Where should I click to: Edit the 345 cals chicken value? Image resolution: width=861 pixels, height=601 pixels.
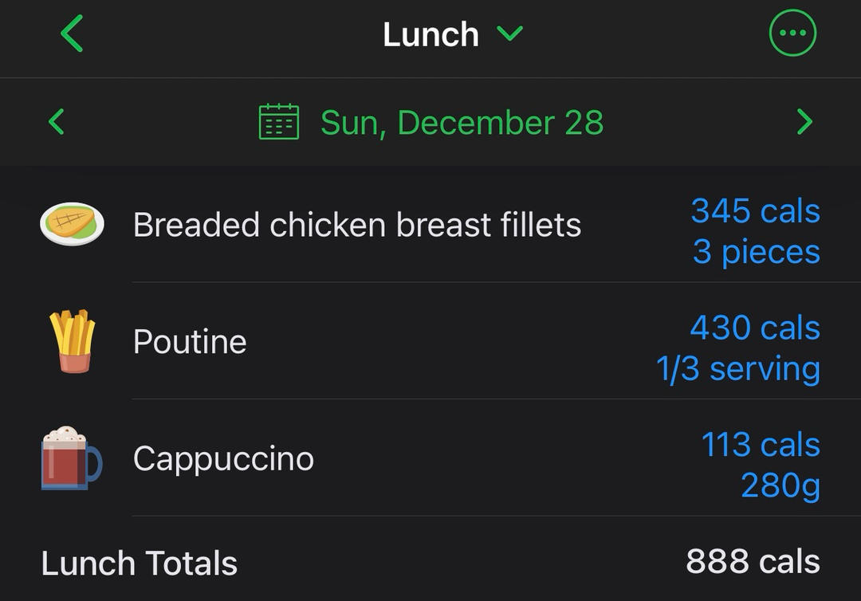755,210
